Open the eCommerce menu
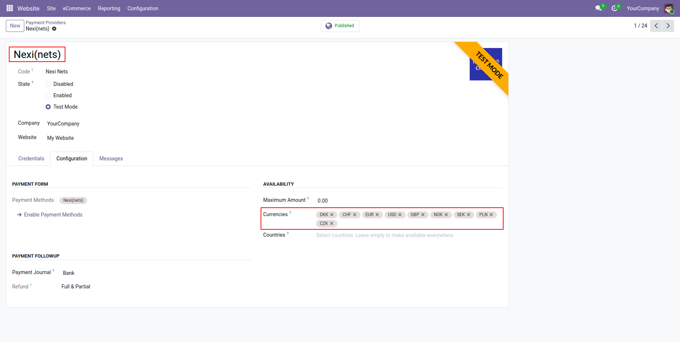 coord(77,8)
